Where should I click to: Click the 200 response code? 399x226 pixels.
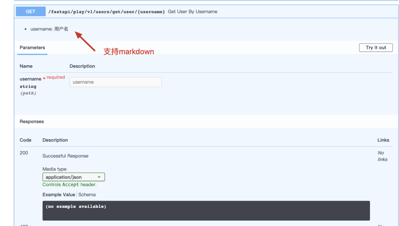(x=24, y=153)
